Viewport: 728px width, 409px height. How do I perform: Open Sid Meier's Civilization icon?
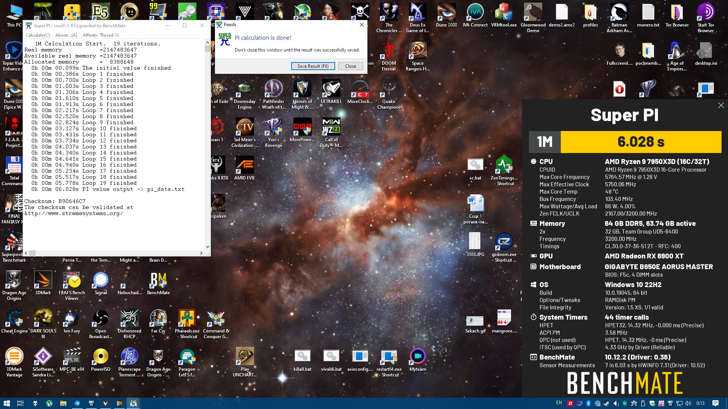pos(245,133)
